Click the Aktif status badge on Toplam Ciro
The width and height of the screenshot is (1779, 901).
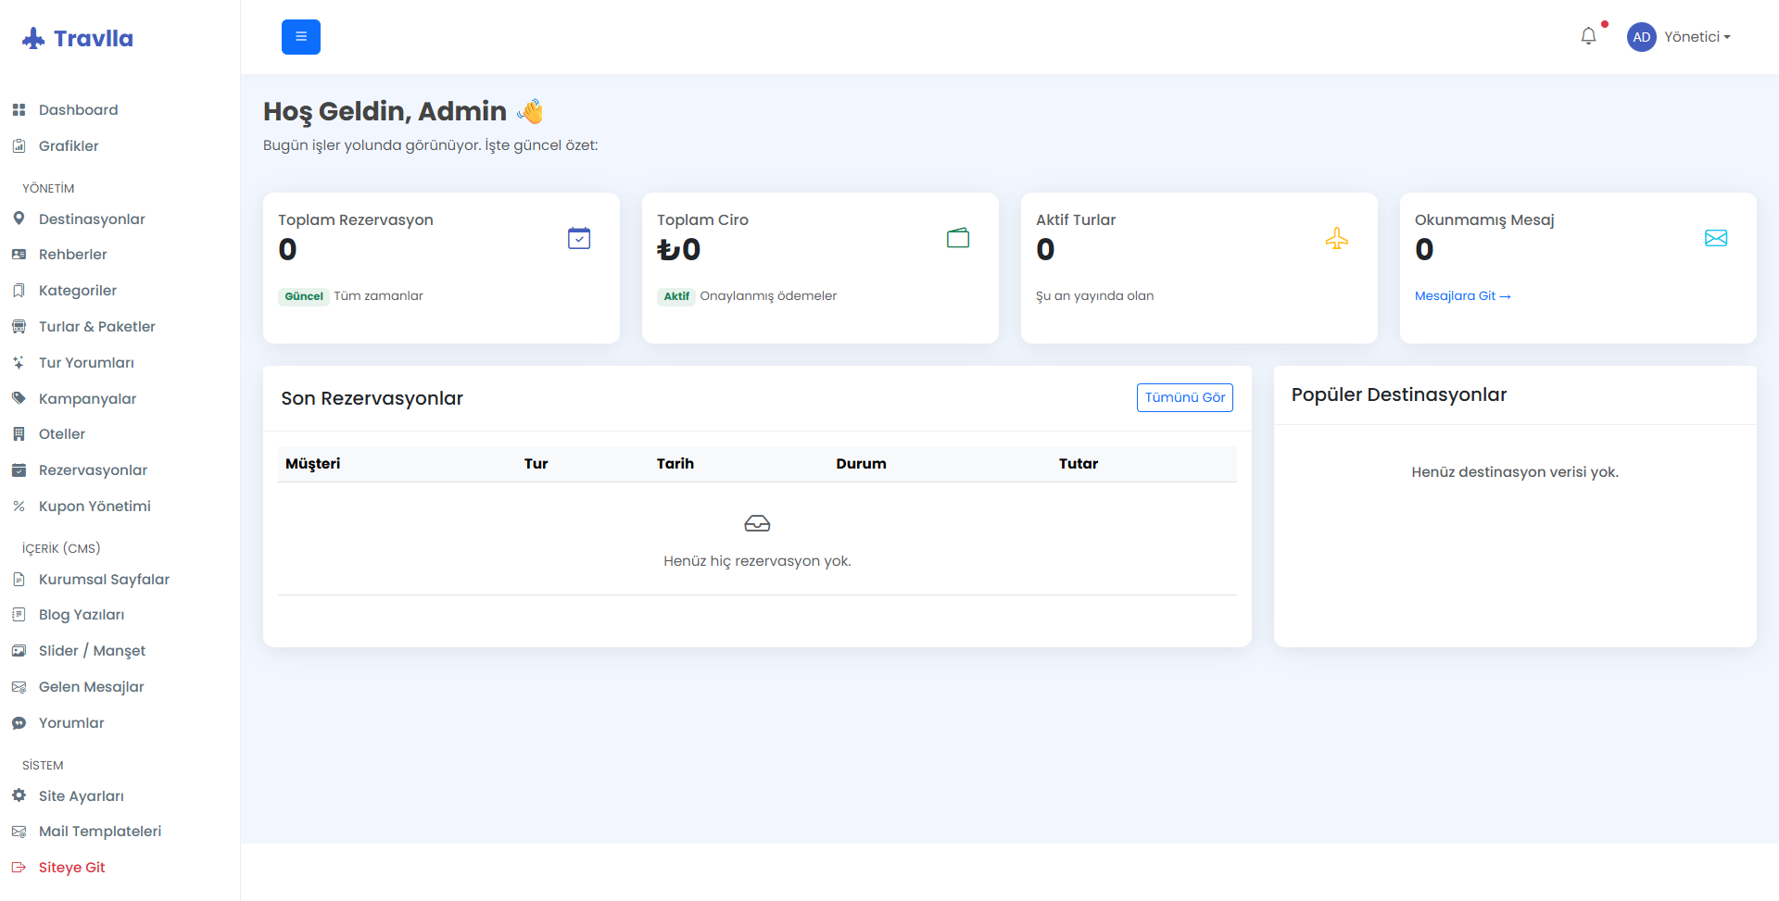(676, 296)
